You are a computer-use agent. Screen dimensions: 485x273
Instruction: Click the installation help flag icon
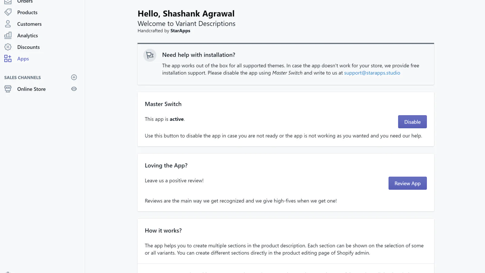(x=150, y=55)
